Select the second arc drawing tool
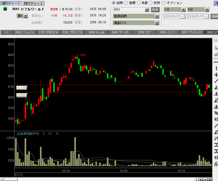218x181 pixels. (216, 107)
